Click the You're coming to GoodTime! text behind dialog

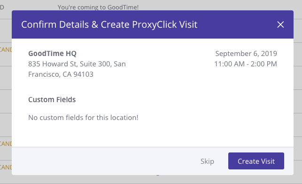[98, 8]
